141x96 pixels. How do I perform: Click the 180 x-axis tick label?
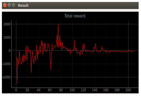click(x=117, y=90)
